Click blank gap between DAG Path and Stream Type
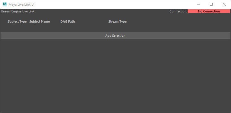This screenshot has width=231, height=113. pos(91,21)
